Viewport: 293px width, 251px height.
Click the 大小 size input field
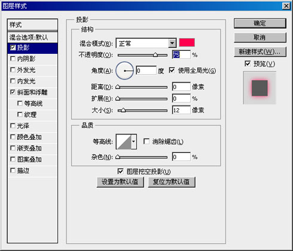point(181,110)
